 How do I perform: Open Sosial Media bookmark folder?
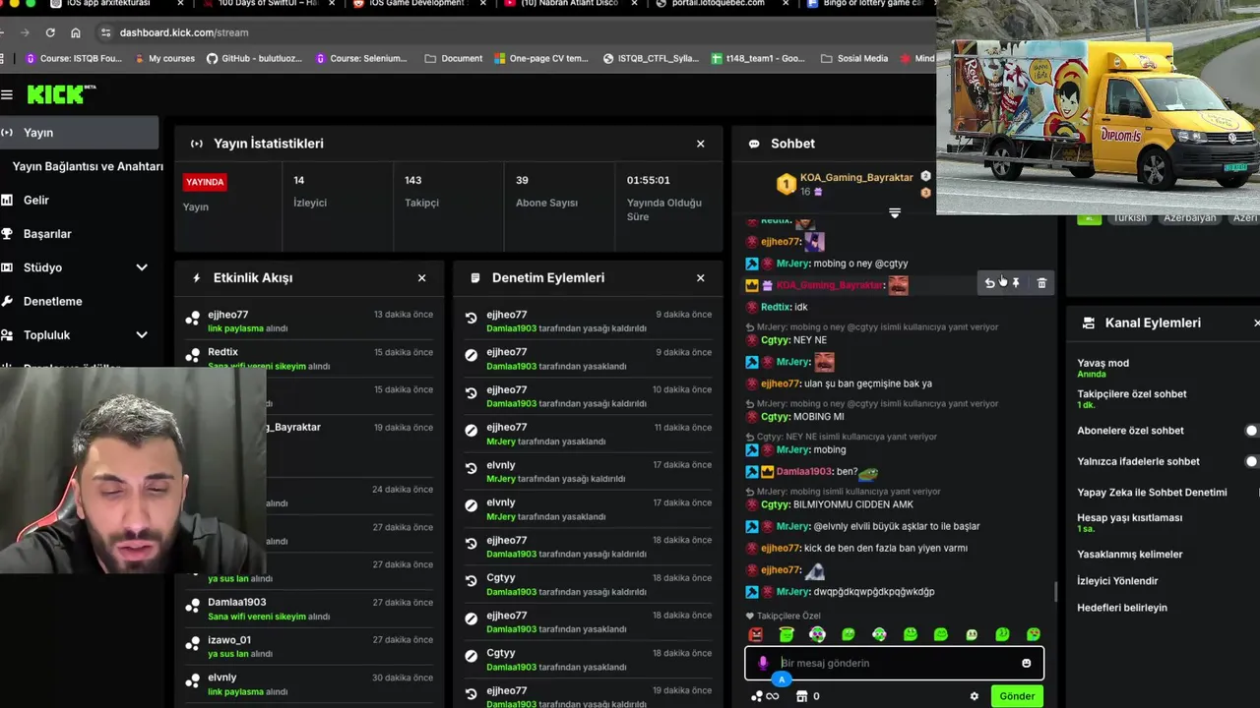point(854,58)
